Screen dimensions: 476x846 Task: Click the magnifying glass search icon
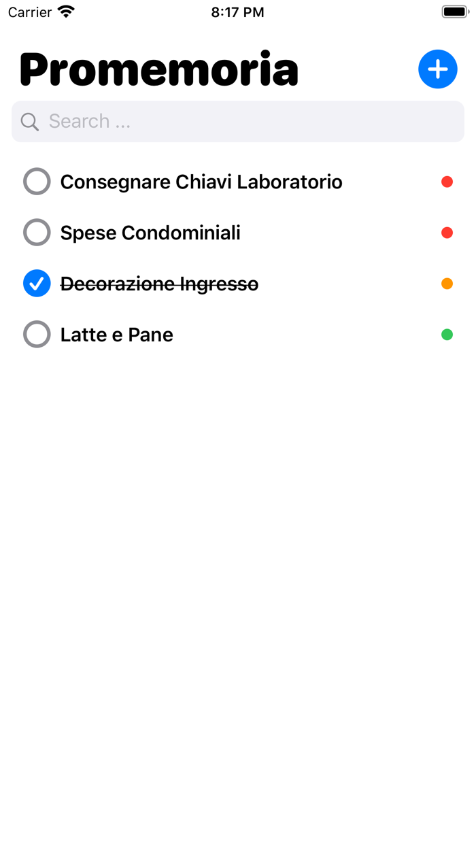(29, 121)
